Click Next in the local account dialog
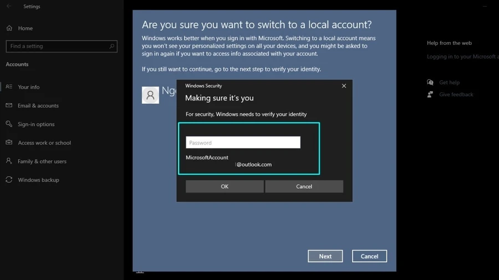499x280 pixels. (325, 256)
